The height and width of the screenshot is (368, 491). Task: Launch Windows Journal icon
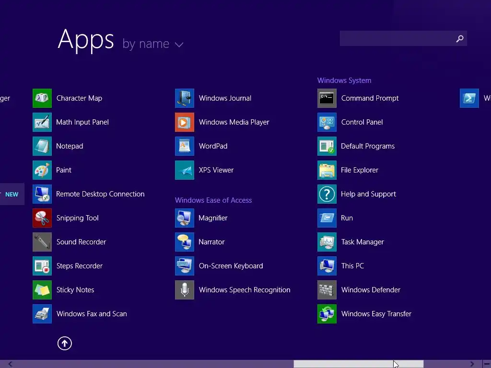click(185, 98)
